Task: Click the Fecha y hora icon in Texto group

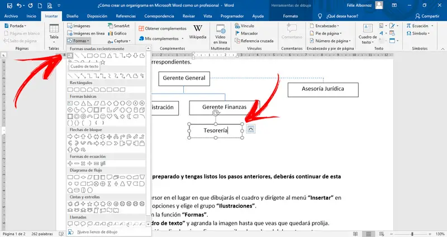Action: 392,33
